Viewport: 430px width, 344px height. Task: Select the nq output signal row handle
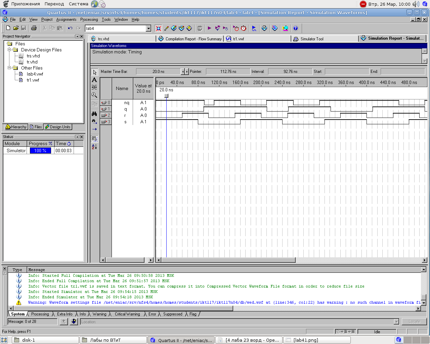click(105, 103)
